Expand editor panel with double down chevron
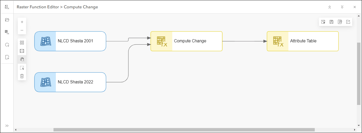This screenshot has height=133, width=362. 342,7
